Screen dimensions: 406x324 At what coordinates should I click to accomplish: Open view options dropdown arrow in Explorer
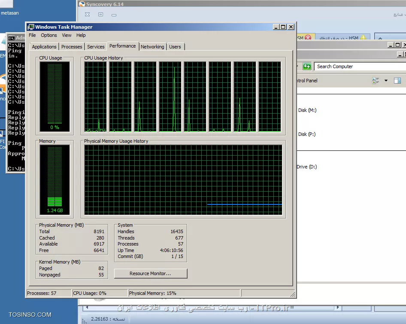click(x=386, y=81)
